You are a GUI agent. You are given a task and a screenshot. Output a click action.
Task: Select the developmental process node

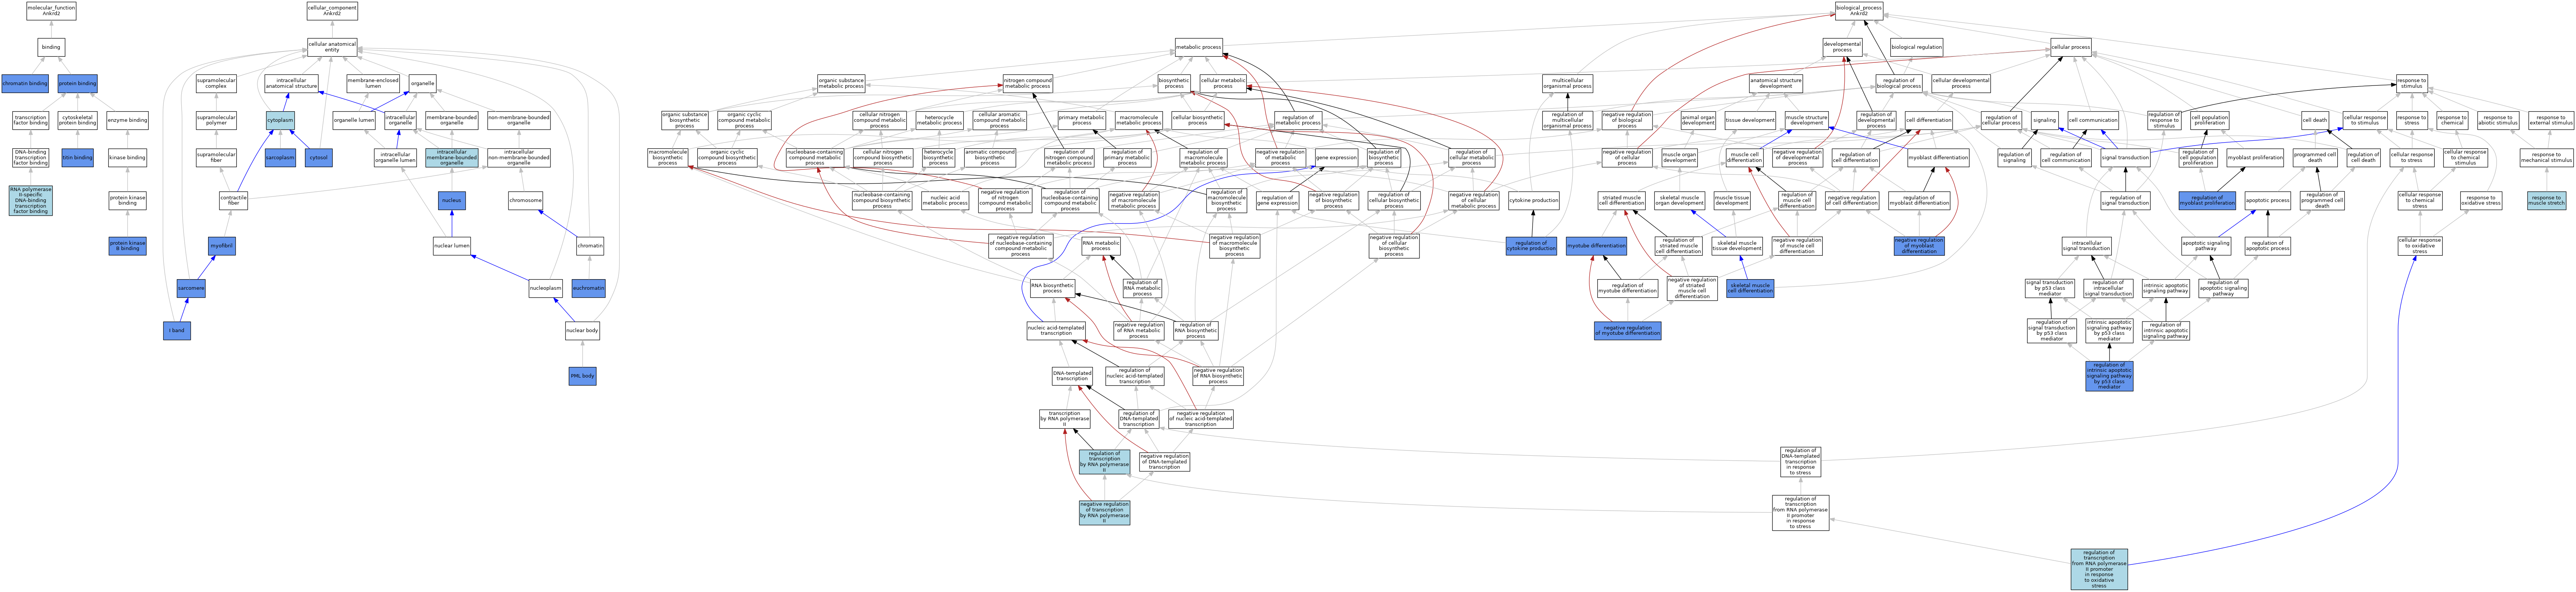pos(1842,47)
